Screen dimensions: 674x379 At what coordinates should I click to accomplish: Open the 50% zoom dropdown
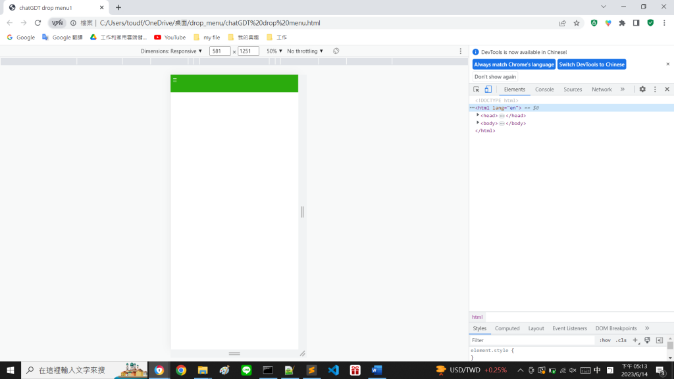[274, 51]
